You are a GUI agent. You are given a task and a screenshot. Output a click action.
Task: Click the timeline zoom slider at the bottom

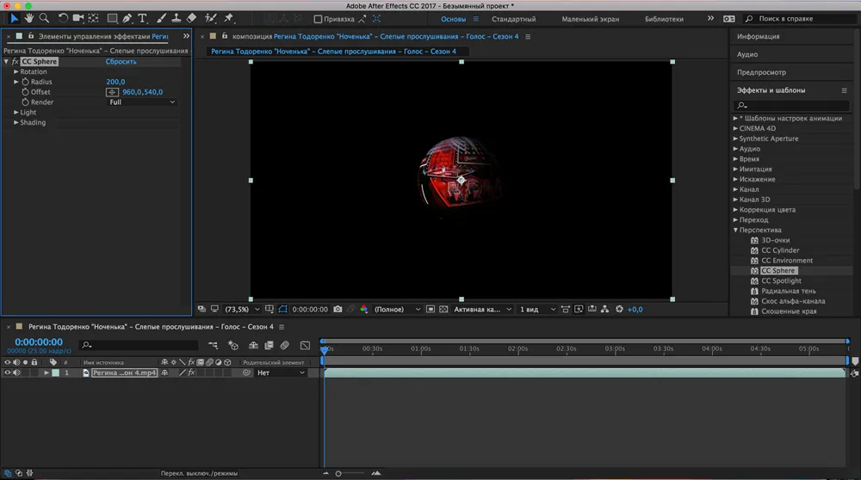click(338, 473)
